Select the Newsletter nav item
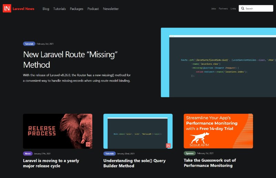 111,9
